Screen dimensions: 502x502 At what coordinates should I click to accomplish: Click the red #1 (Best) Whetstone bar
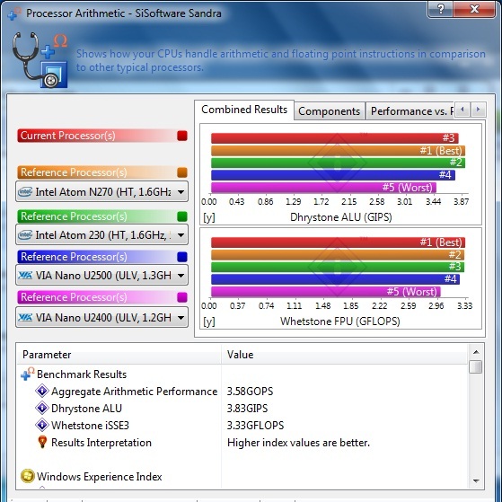pyautogui.click(x=338, y=242)
